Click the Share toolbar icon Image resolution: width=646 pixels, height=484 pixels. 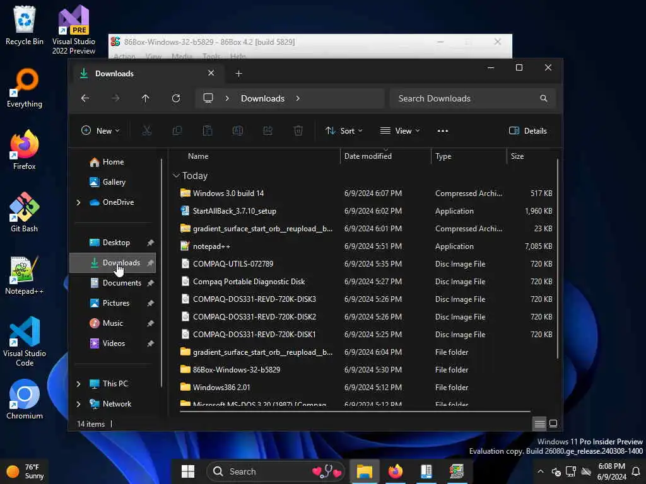(267, 131)
